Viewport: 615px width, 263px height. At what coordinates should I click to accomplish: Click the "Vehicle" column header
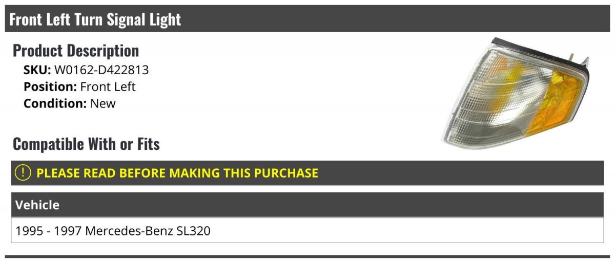tap(37, 205)
